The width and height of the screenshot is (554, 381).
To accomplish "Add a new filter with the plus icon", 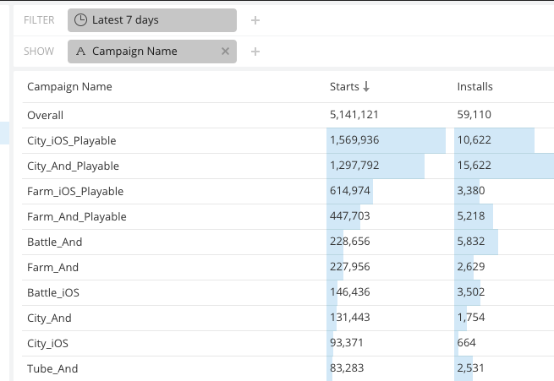I will click(x=255, y=20).
